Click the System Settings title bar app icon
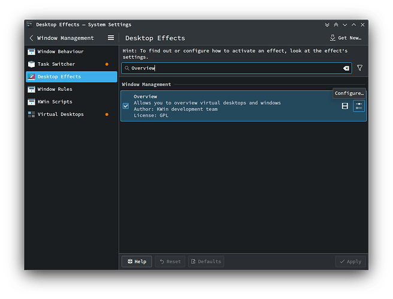 [x=29, y=25]
